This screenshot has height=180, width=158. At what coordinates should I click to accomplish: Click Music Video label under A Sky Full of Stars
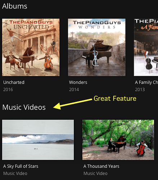15,174
